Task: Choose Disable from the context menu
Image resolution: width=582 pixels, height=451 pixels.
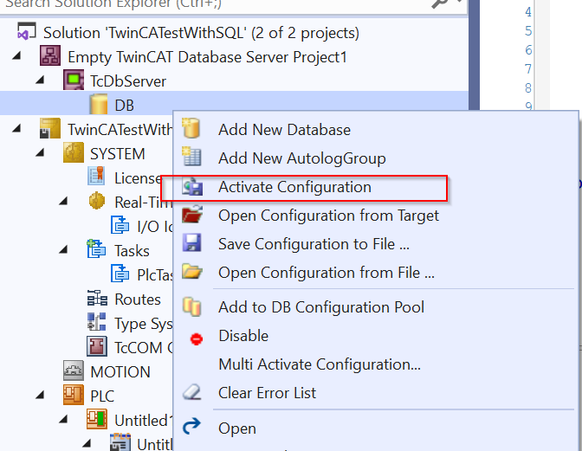Action: pyautogui.click(x=376, y=335)
